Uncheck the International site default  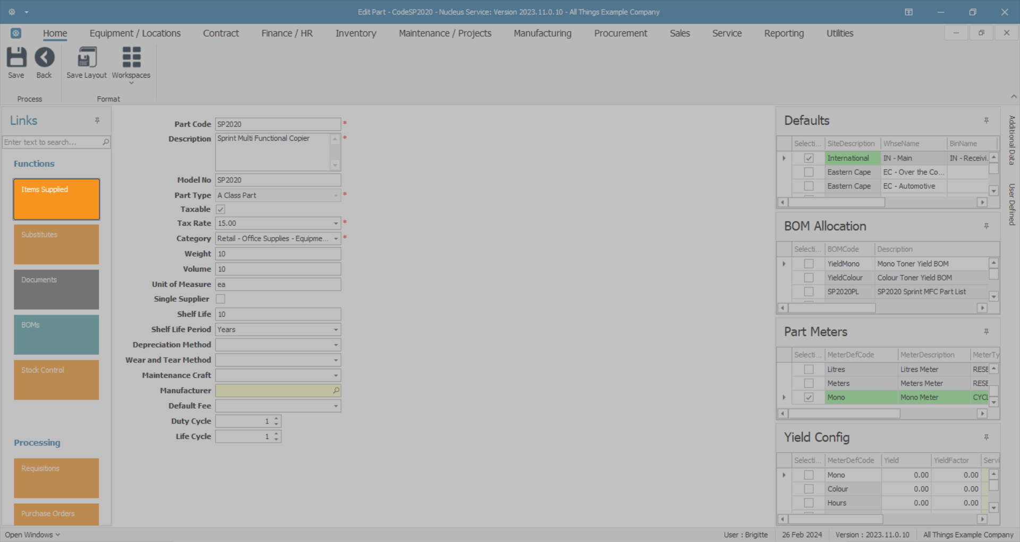coord(809,158)
